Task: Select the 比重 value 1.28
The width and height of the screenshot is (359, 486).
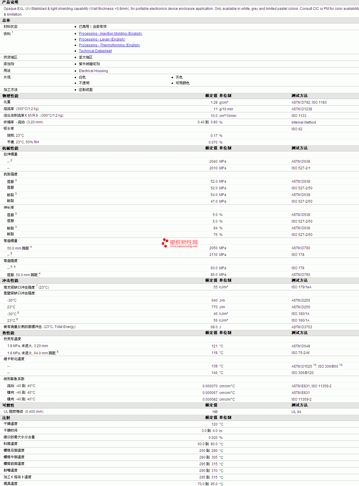Action: pyautogui.click(x=214, y=102)
